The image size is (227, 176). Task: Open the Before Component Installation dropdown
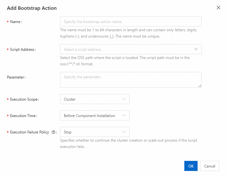coord(92,116)
